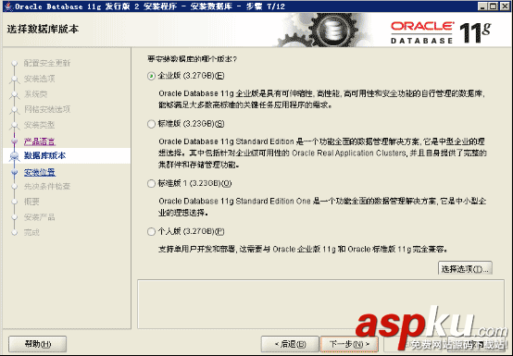The width and height of the screenshot is (513, 356).
Task: Click the 先决条件检查 step label
Action: 47,186
